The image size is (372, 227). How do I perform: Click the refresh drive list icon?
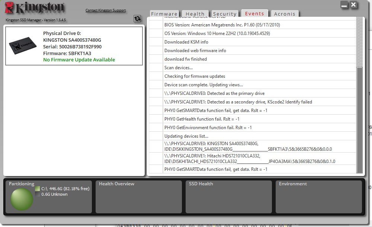click(x=137, y=19)
